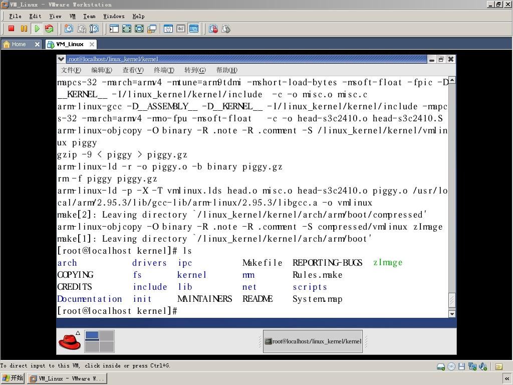Close the terminal window

(450, 59)
